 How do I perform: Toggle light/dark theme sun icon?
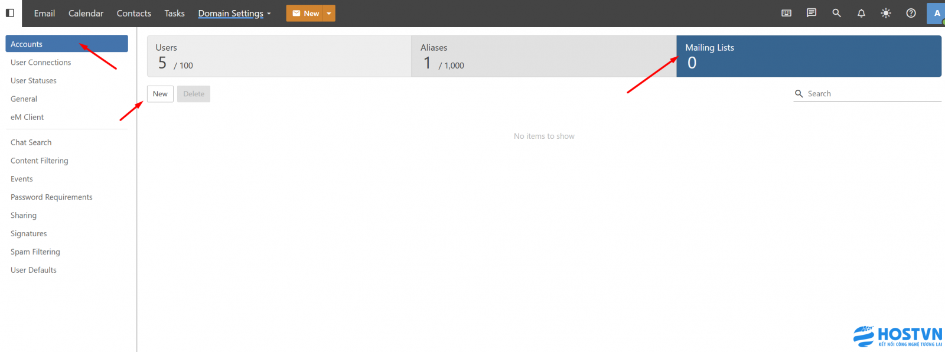(886, 13)
